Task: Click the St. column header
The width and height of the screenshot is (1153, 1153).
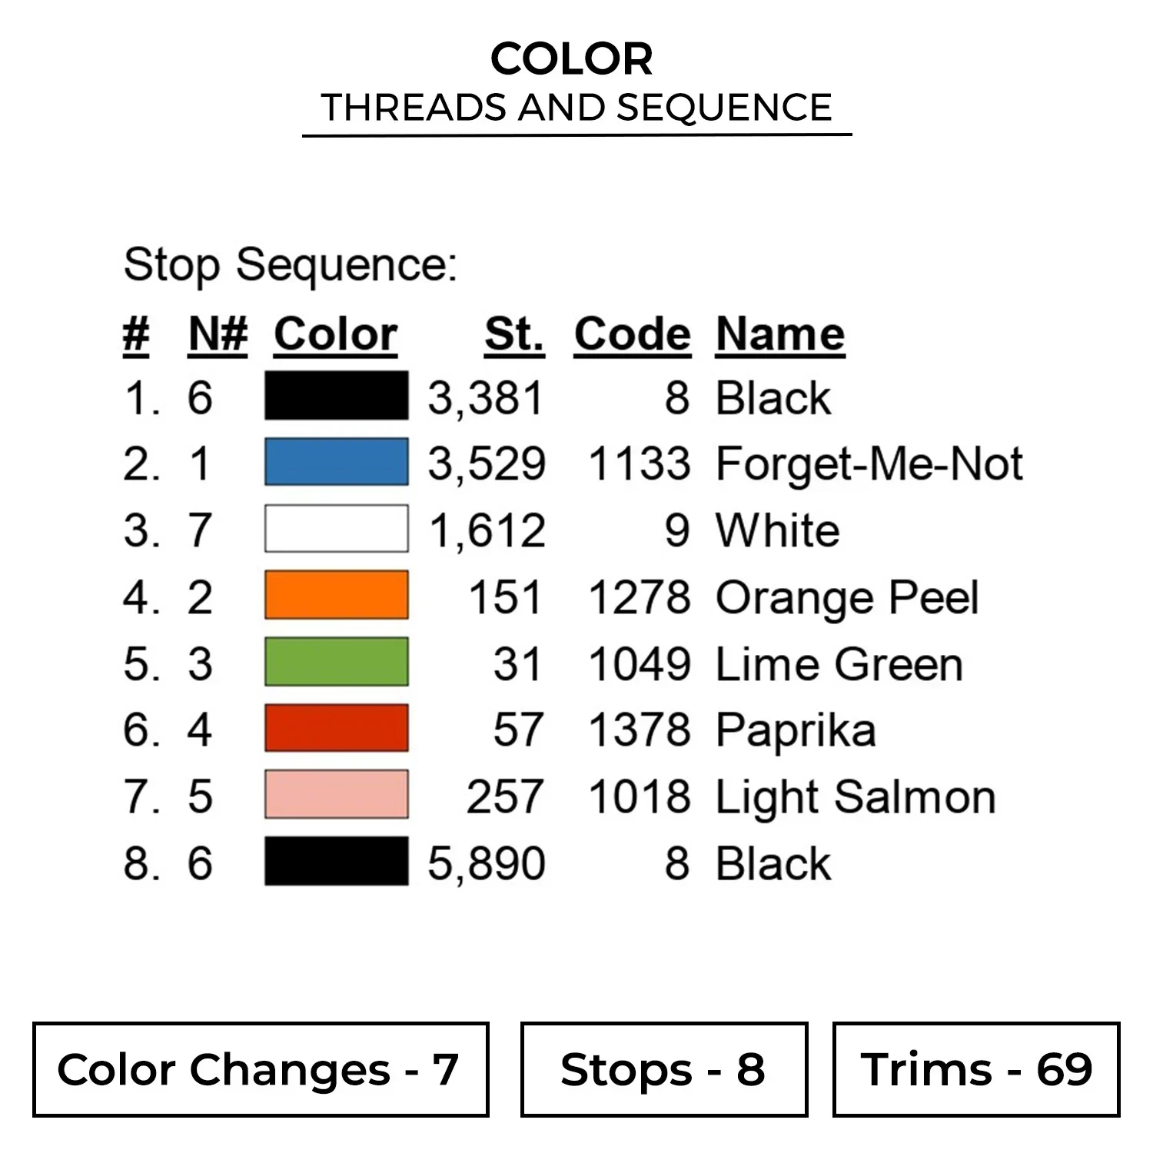Action: pos(514,335)
